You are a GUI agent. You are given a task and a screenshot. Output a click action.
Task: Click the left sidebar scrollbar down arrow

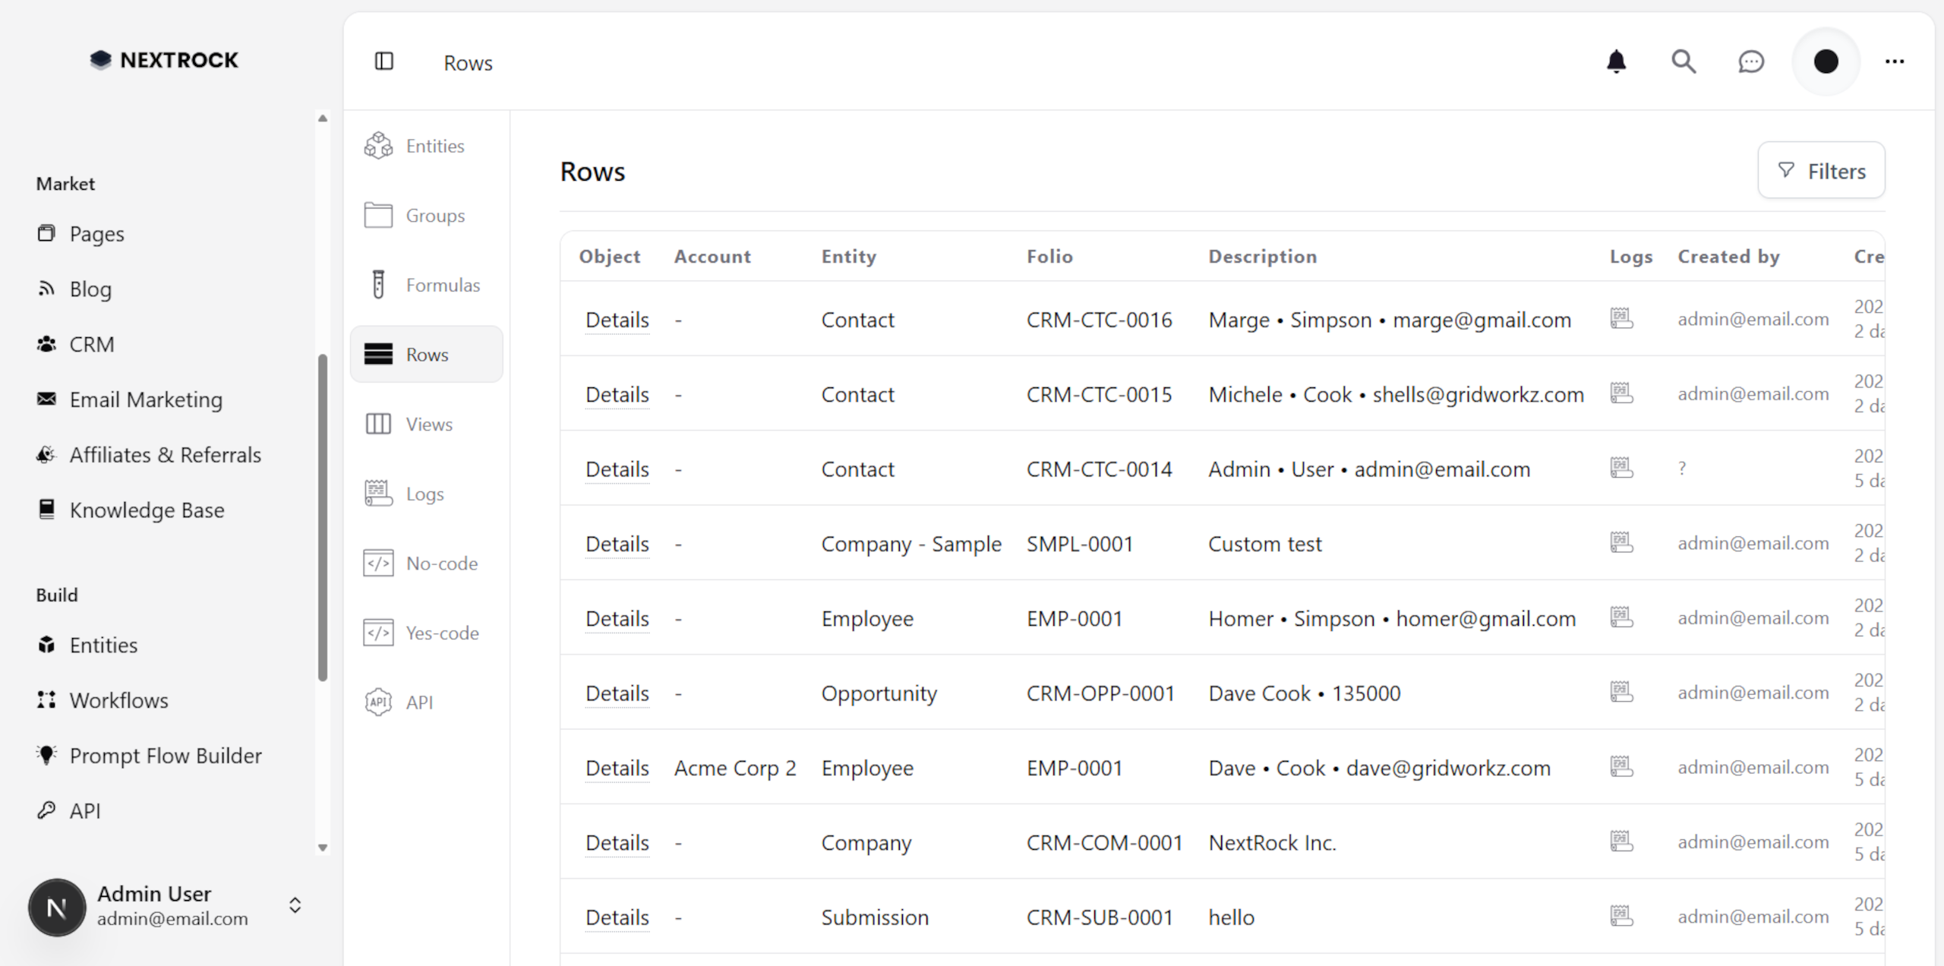click(323, 848)
